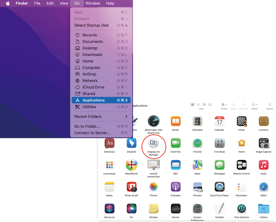276x222 pixels.
Task: Open the Apple menu
Action: (x=8, y=3)
